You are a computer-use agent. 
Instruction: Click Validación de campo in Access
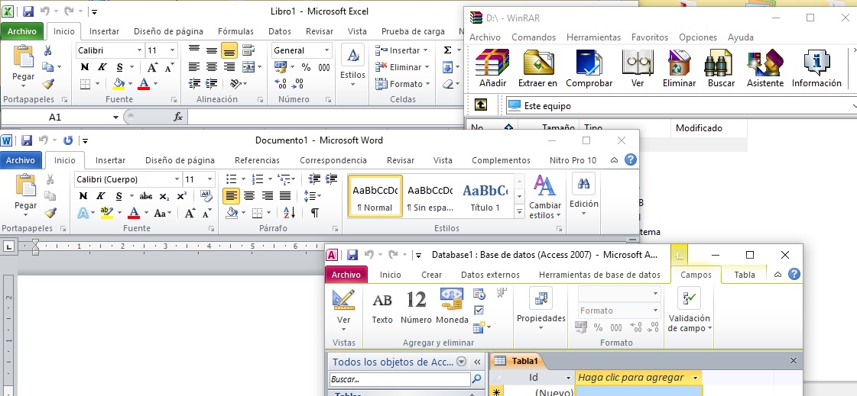[x=689, y=310]
